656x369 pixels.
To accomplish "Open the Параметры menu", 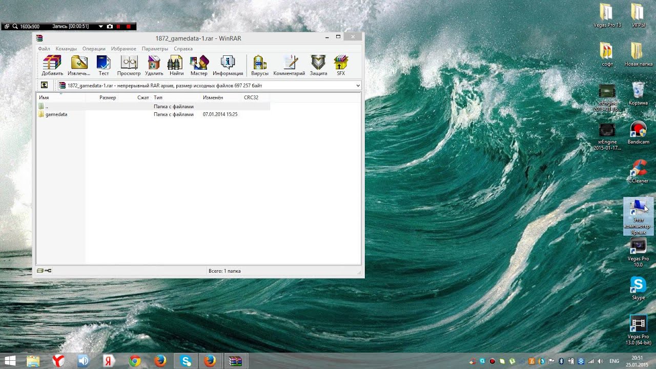I will pos(155,49).
